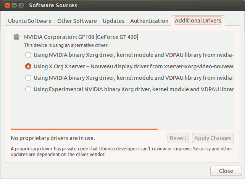Image resolution: width=245 pixels, height=179 pixels.
Task: Open the Other Software tab
Action: (77, 21)
